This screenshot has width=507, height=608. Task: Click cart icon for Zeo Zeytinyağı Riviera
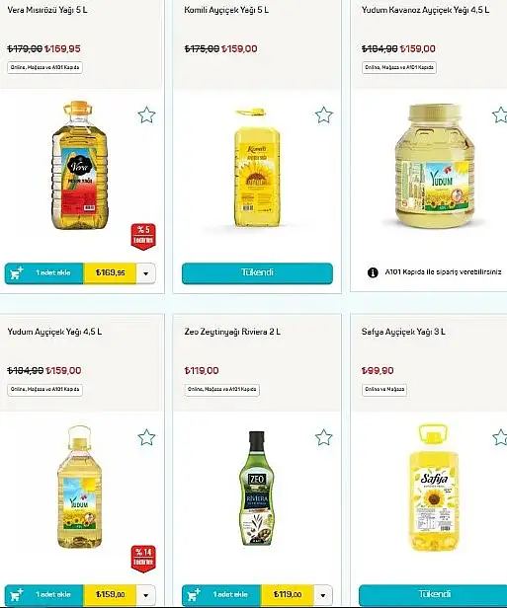coord(194,595)
